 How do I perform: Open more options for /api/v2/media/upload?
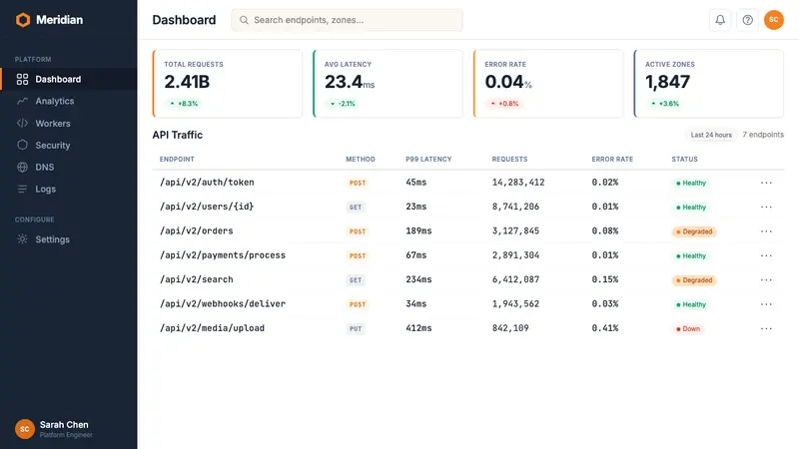(x=766, y=328)
